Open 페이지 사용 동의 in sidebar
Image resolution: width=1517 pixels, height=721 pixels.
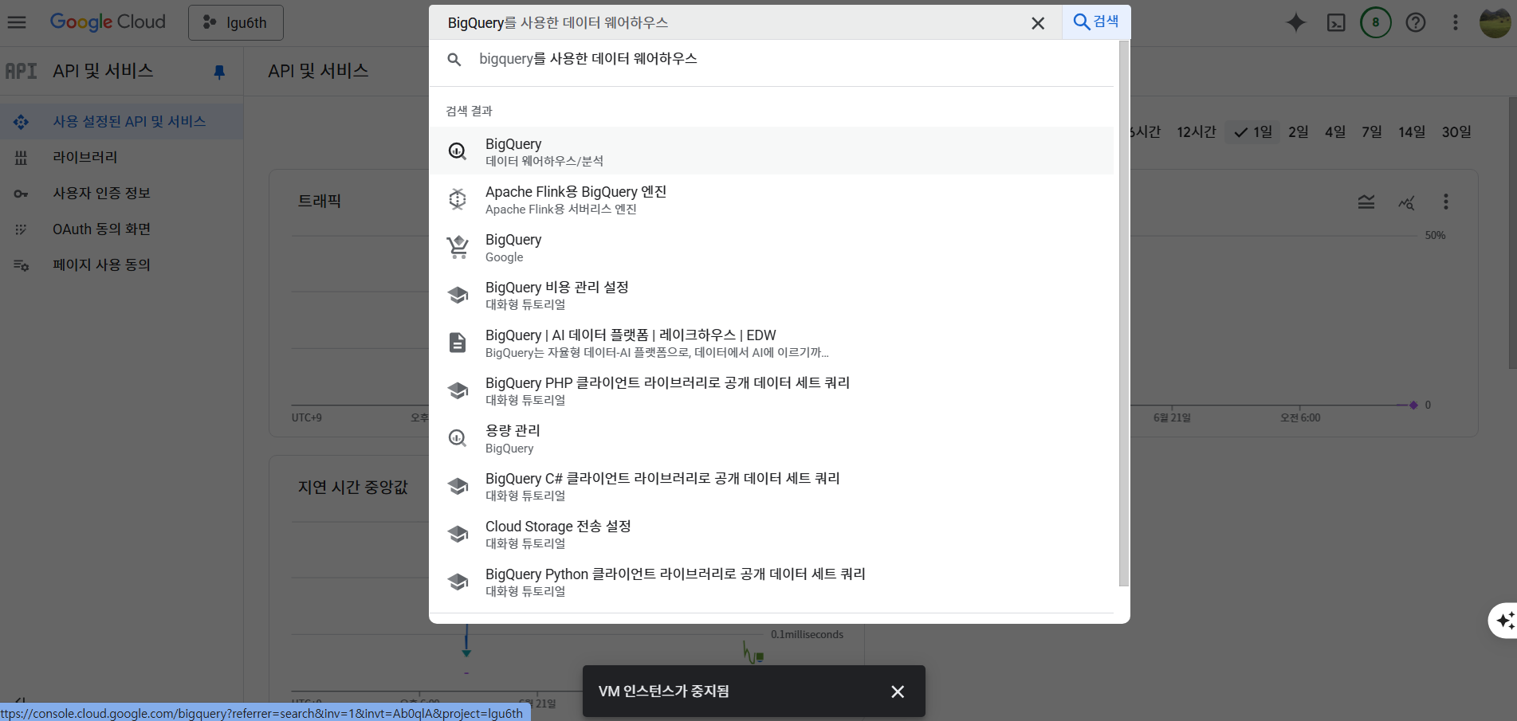[121, 264]
